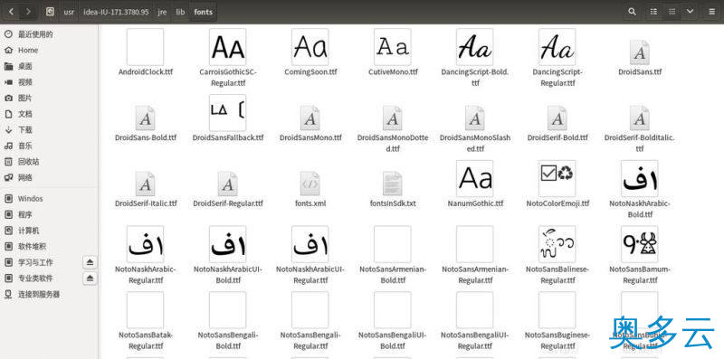Open 文档 folder in sidebar

pyautogui.click(x=49, y=114)
